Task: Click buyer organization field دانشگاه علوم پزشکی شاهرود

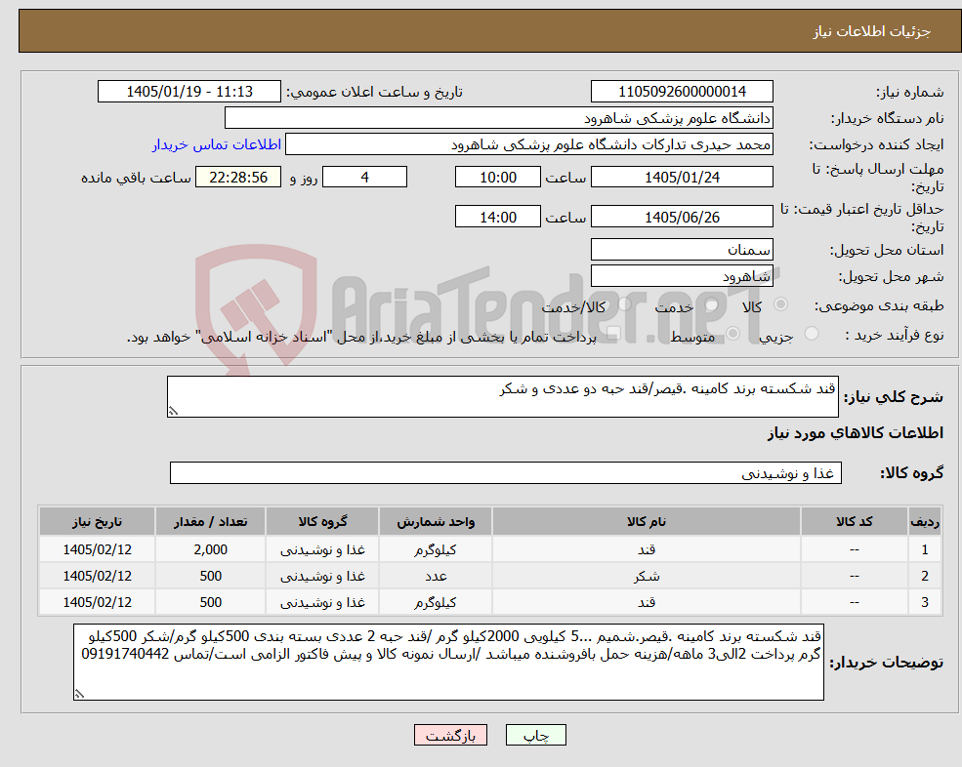Action: (x=499, y=118)
